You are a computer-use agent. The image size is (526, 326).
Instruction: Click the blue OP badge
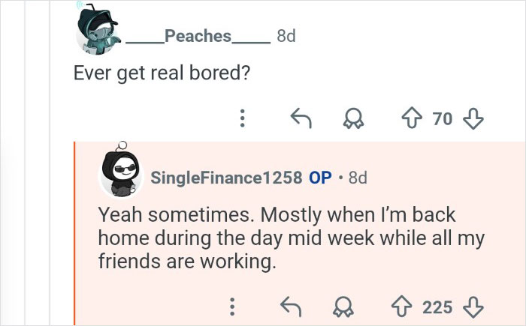320,178
